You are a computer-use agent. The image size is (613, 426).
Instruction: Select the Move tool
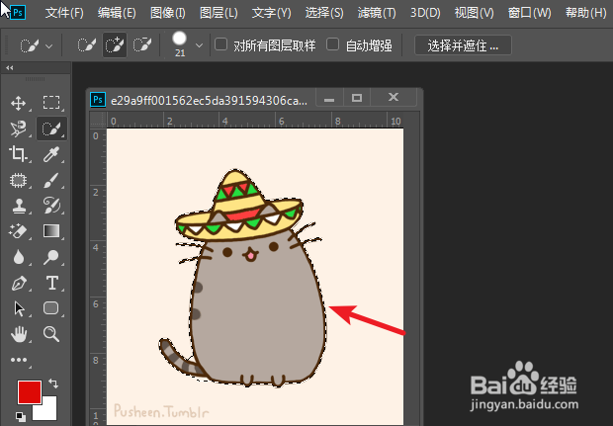click(18, 103)
